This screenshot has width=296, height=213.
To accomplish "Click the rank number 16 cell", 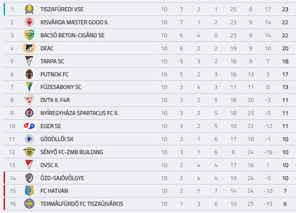I will (x=13, y=204).
